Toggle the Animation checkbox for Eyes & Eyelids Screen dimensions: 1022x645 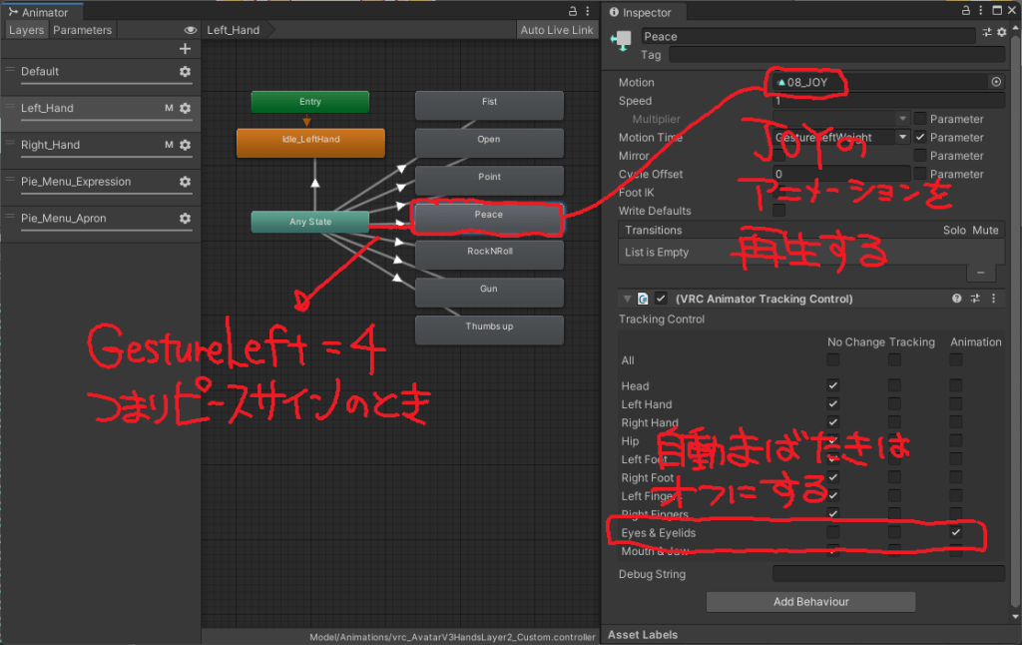tap(956, 532)
